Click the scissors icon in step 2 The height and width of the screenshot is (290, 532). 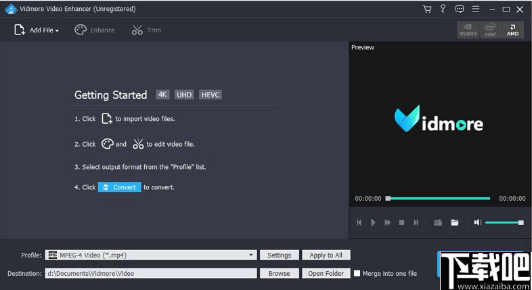[x=138, y=144]
